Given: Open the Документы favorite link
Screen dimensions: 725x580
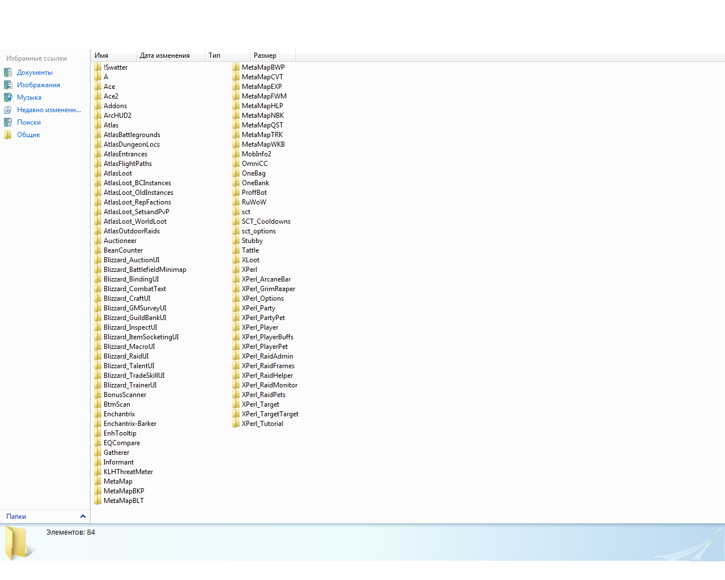Looking at the screenshot, I should 35,72.
